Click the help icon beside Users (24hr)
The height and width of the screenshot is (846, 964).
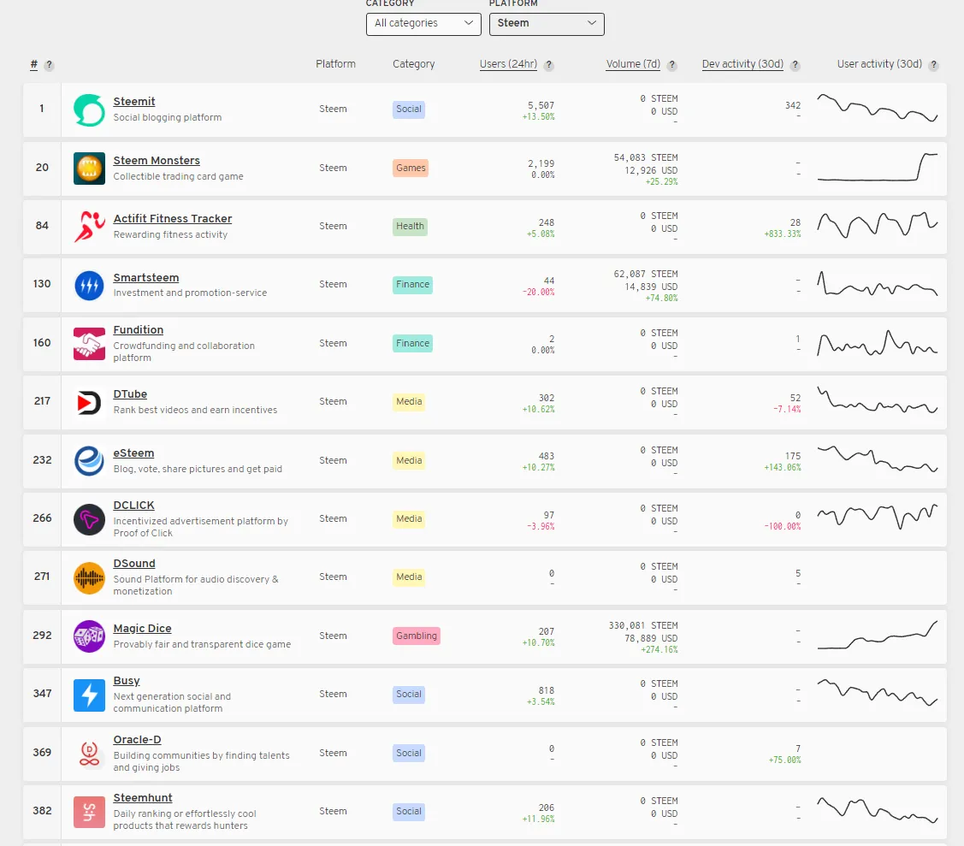549,65
